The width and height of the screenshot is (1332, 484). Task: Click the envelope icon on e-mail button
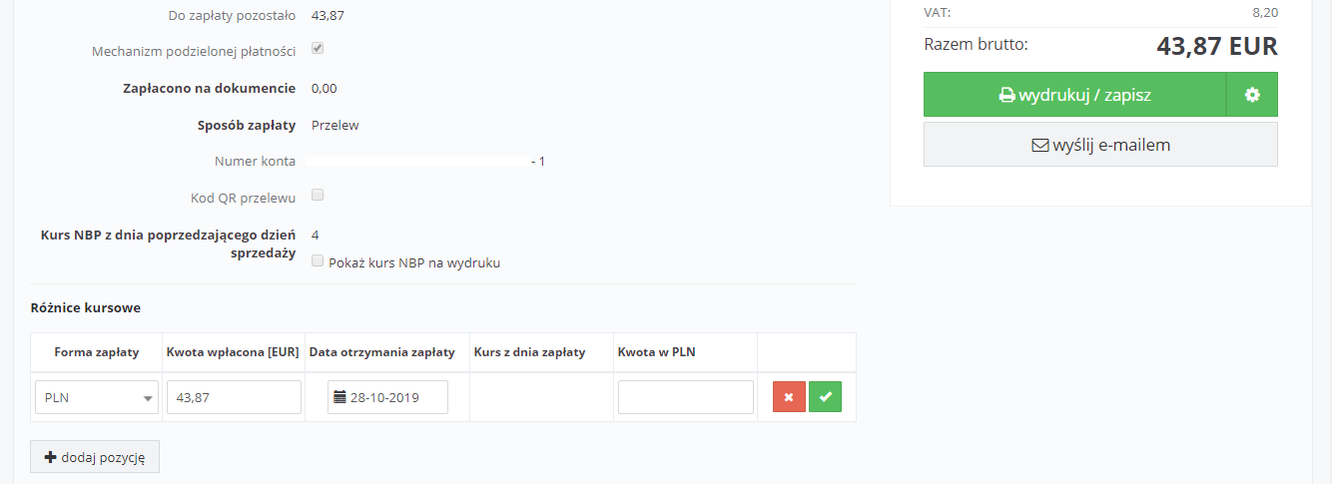(1039, 146)
